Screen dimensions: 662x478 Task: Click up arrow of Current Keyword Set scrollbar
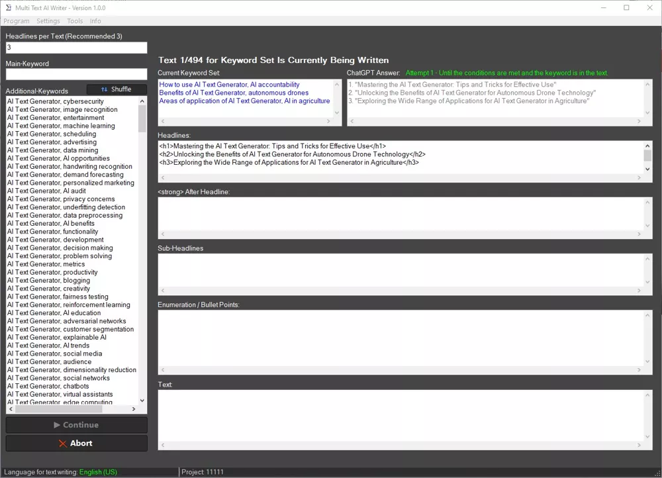coord(337,85)
